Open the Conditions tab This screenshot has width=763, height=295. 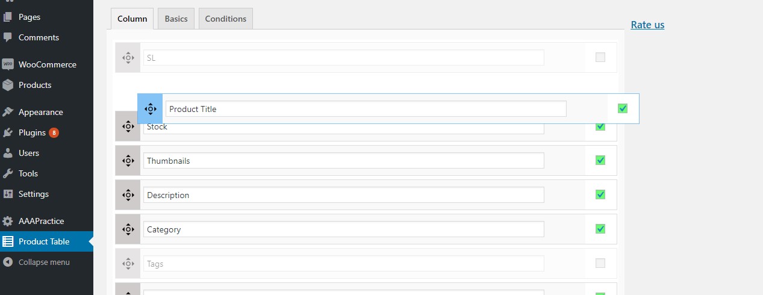click(225, 19)
